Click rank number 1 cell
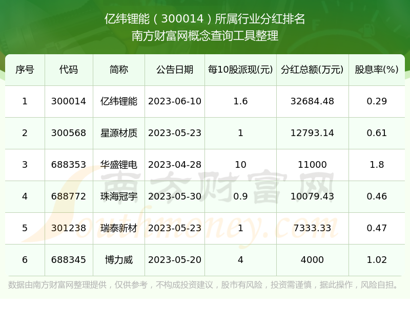The height and width of the screenshot is (310, 410). (x=25, y=101)
